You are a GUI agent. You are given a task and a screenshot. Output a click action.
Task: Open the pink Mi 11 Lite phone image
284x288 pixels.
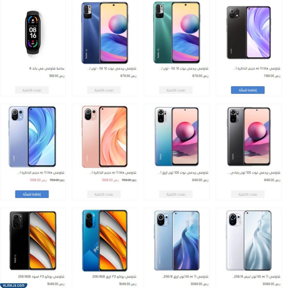(105, 136)
